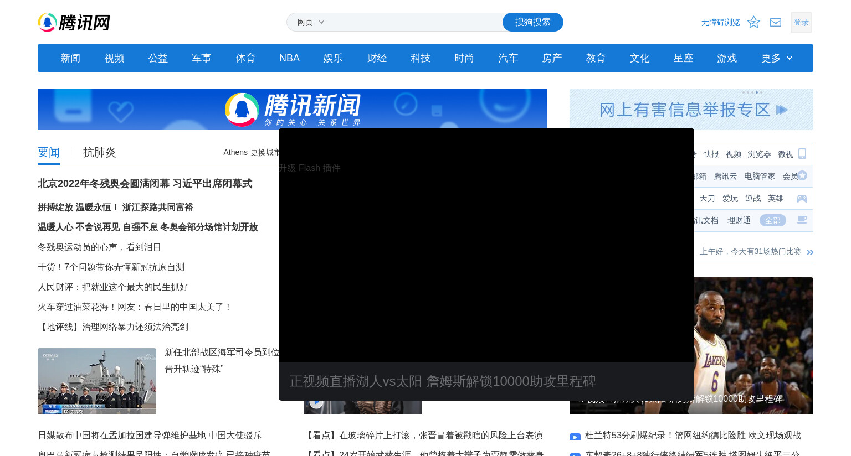Open 日媒散布中国将在孟加拉国 article
The height and width of the screenshot is (456, 851).
pyautogui.click(x=150, y=436)
